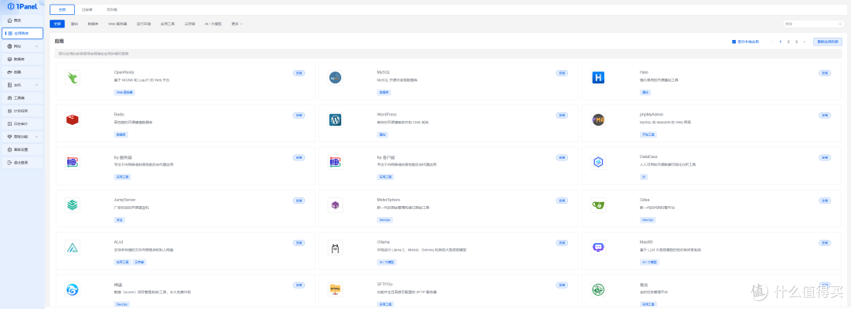The height and width of the screenshot is (309, 851).
Task: Click the frp 客户端 app icon
Action: click(335, 162)
